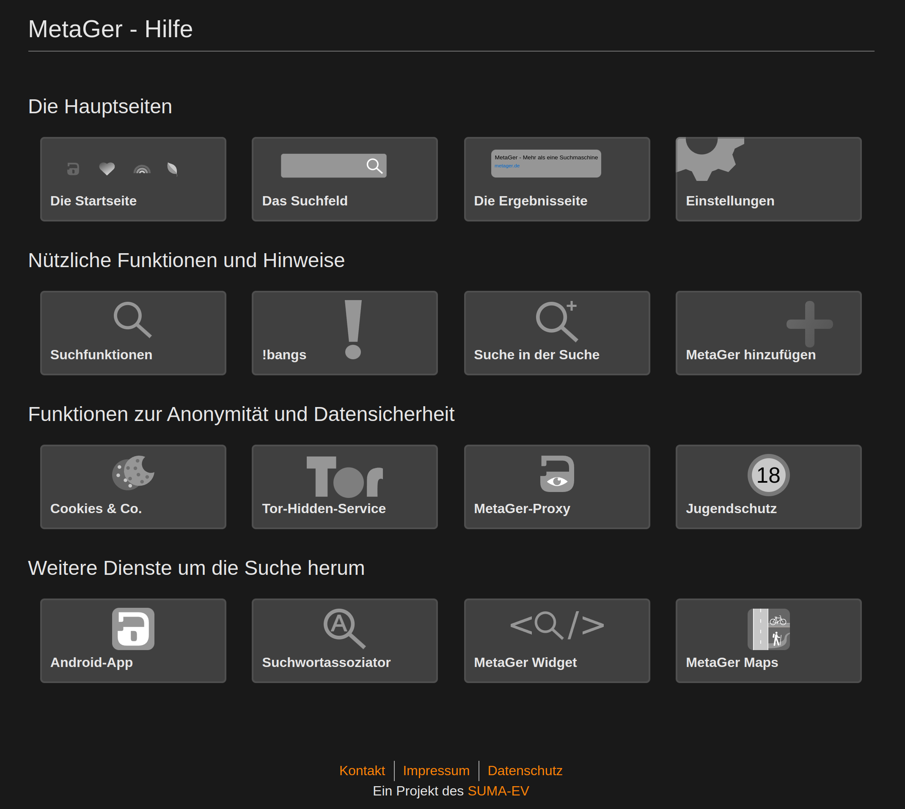The height and width of the screenshot is (809, 905).
Task: Click the lock-with-eye icon for MetaGer-Proxy
Action: (x=557, y=474)
